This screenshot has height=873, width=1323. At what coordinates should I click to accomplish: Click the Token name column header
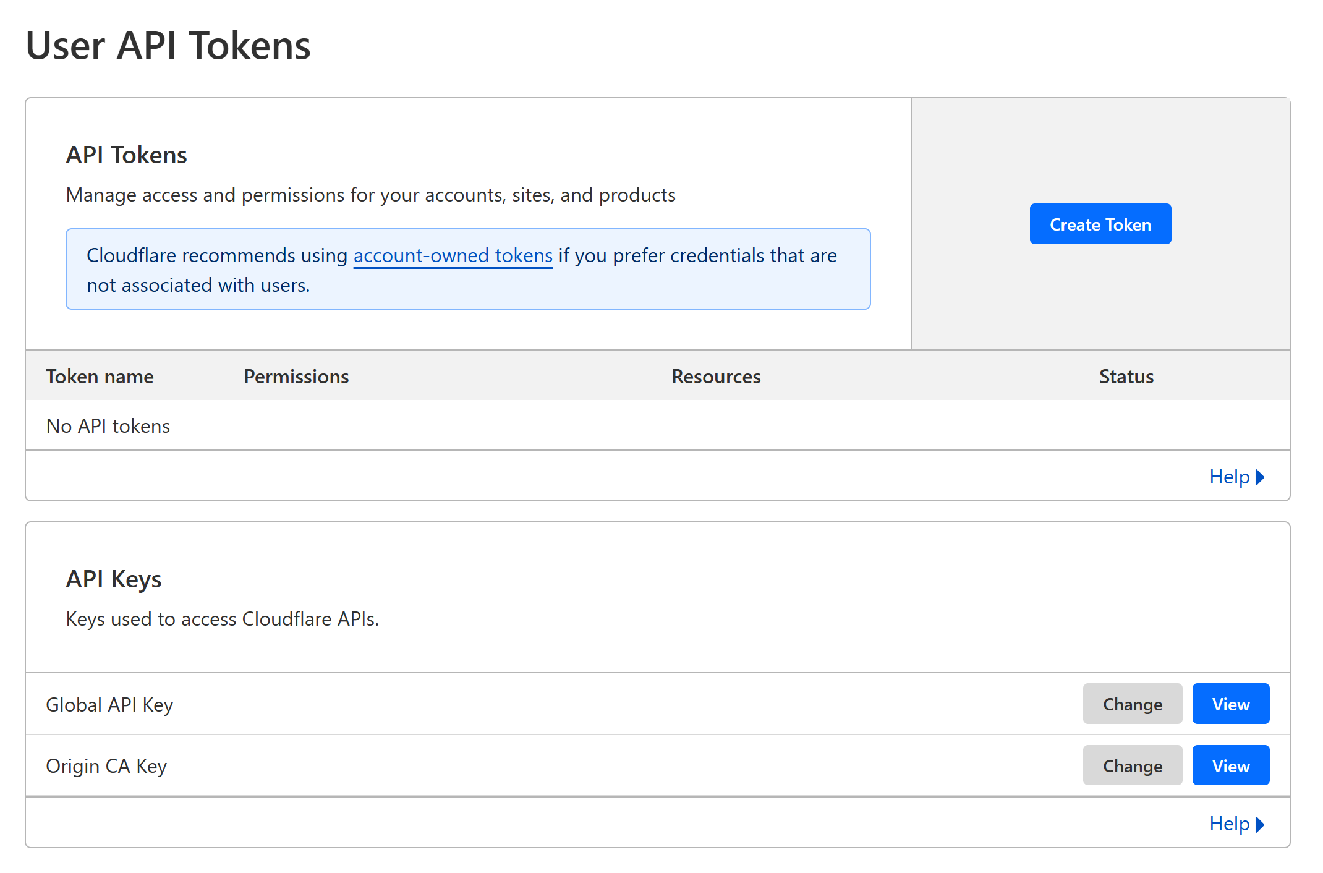(x=100, y=377)
